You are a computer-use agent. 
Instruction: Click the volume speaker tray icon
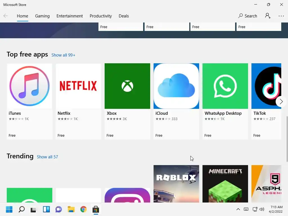[x=262, y=209]
